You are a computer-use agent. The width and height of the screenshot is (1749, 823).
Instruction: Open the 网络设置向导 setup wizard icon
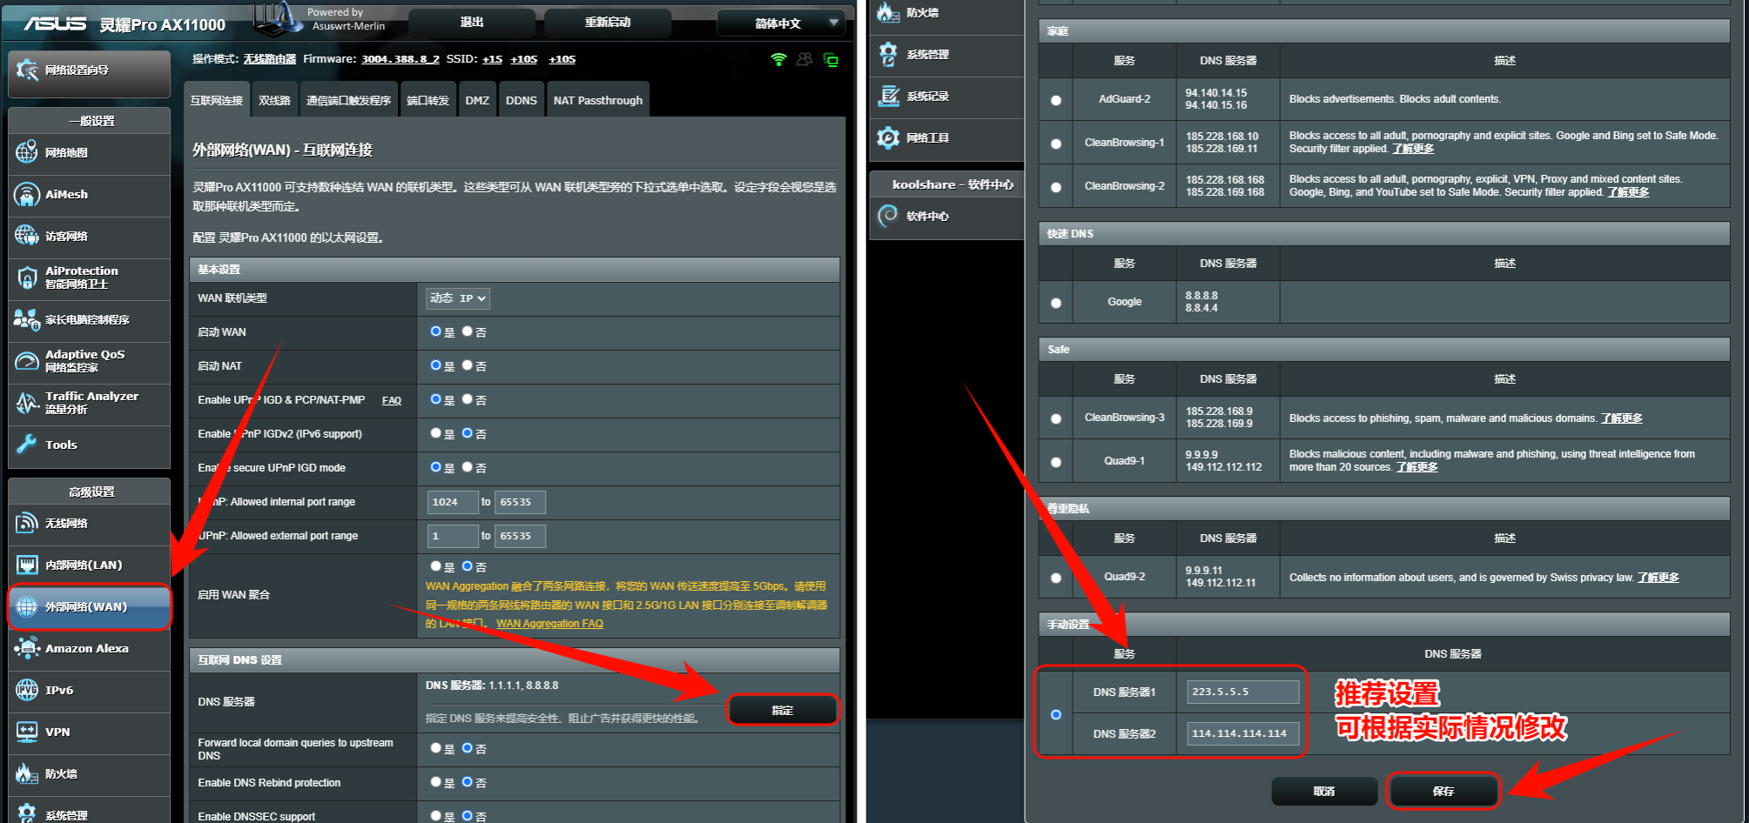[27, 70]
